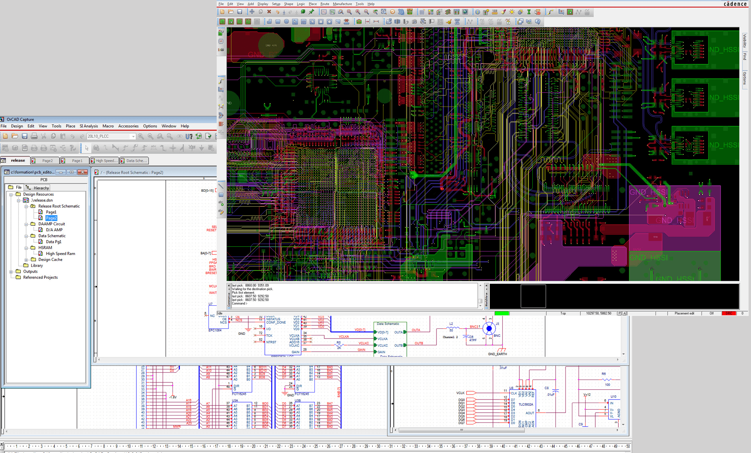
Task: Click the red DRC status indicator
Action: [x=729, y=314]
